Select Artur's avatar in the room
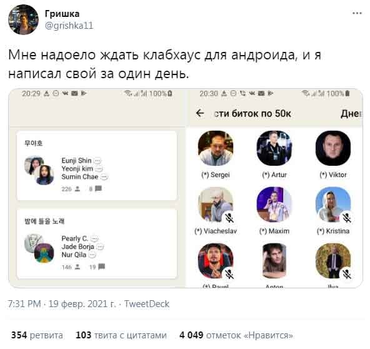Viewport: 370px width, 349px height. click(274, 148)
